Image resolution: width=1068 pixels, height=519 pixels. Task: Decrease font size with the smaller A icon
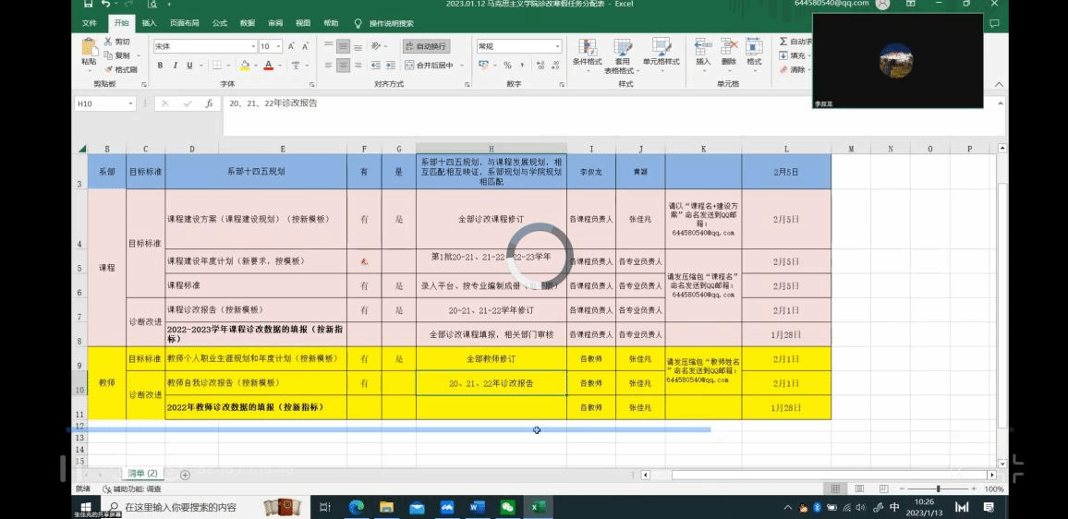pos(305,46)
